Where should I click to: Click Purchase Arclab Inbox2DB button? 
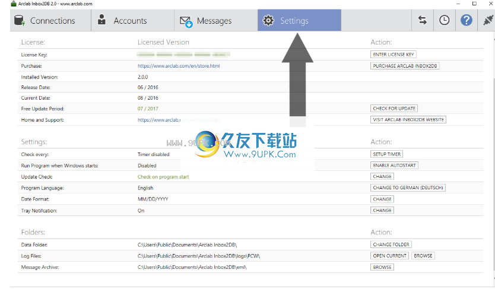(x=405, y=66)
